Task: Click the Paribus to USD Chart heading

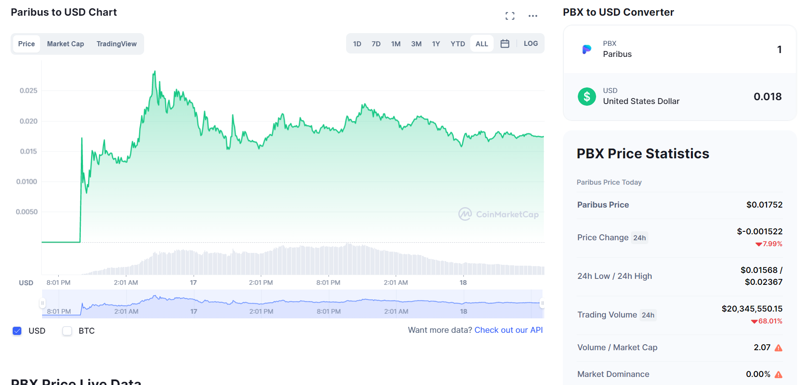Action: tap(64, 12)
